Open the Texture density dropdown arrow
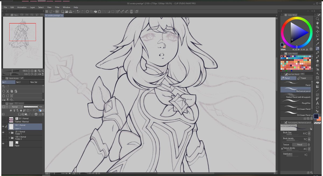Viewport: 323px width, 176px height. pos(309,149)
